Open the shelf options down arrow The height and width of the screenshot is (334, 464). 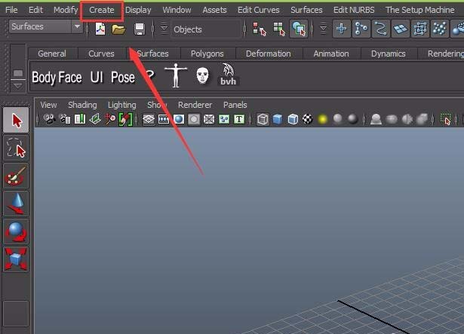click(18, 86)
